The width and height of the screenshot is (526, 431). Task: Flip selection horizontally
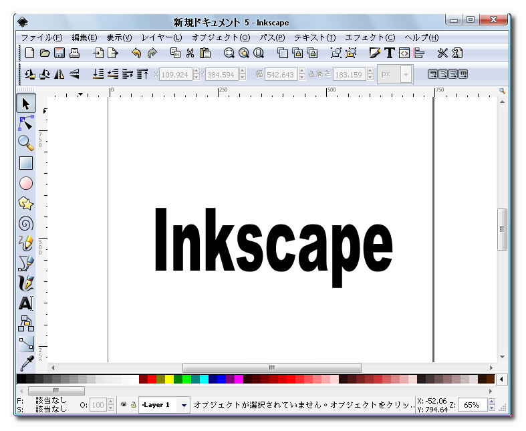tap(59, 74)
